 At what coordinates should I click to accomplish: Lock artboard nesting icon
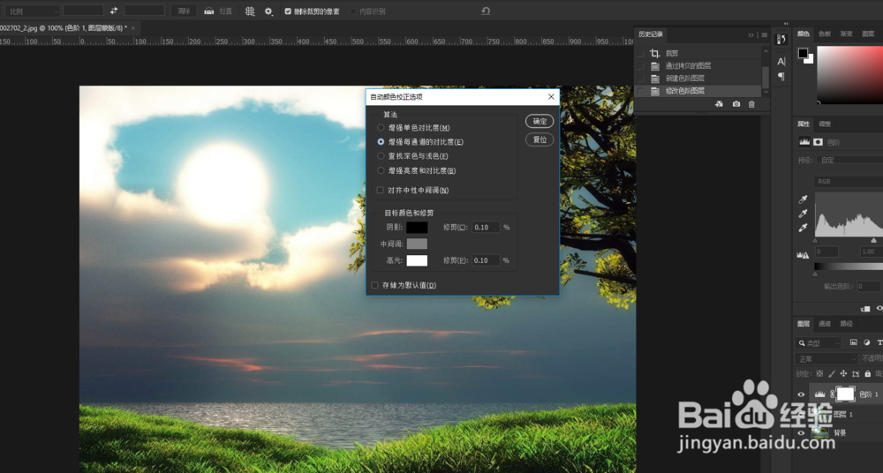coord(856,373)
